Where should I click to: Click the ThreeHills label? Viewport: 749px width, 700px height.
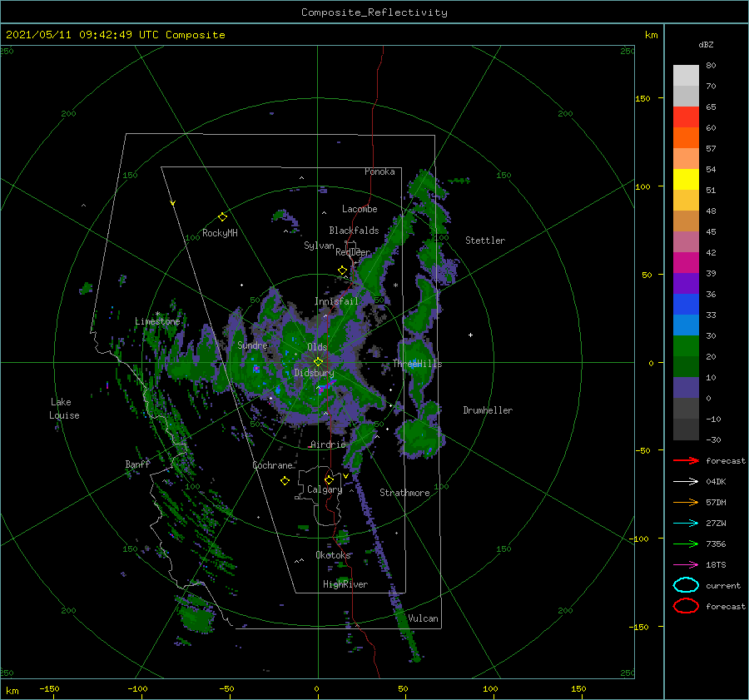click(417, 364)
